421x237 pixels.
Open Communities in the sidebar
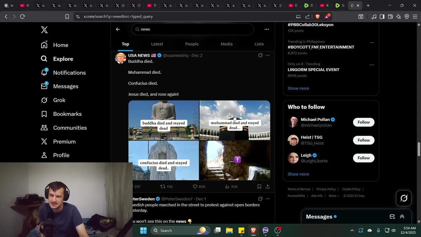pos(64,128)
